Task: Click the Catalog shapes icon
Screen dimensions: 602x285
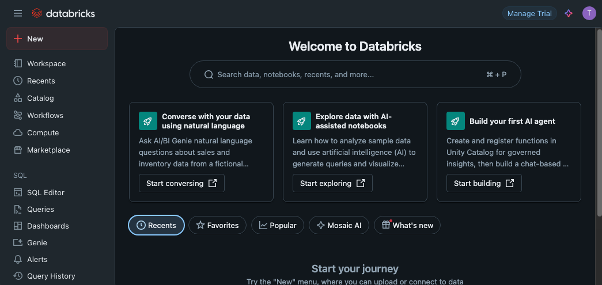Action: 18,98
